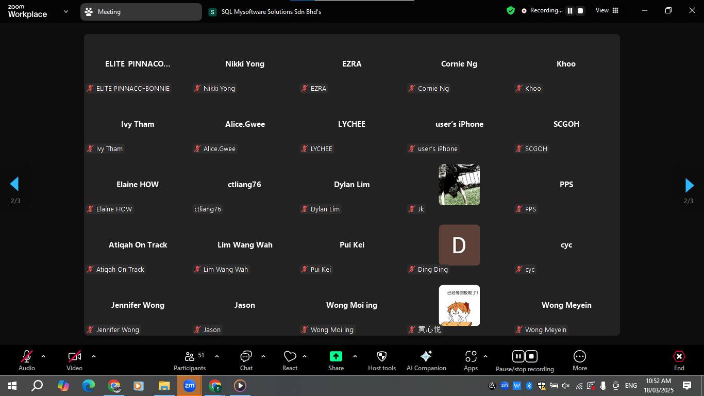
Task: Change layout using View button
Action: pos(607,11)
